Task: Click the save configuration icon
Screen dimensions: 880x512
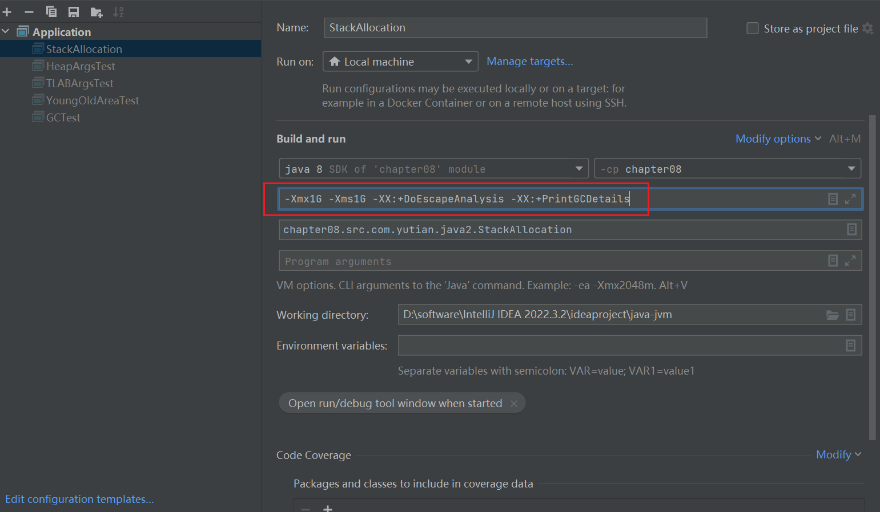Action: (74, 12)
